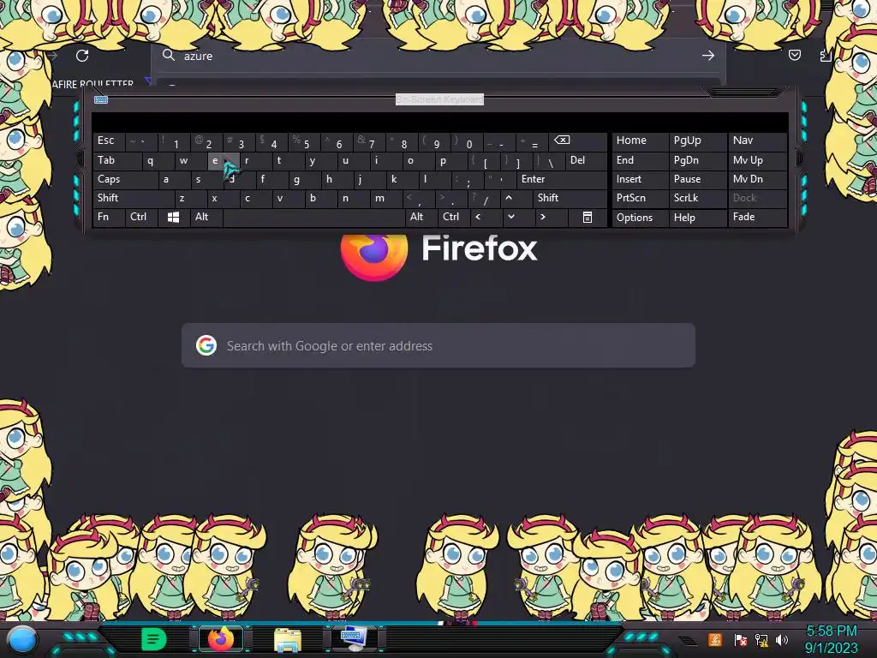Reload the Firefox page

coord(82,56)
